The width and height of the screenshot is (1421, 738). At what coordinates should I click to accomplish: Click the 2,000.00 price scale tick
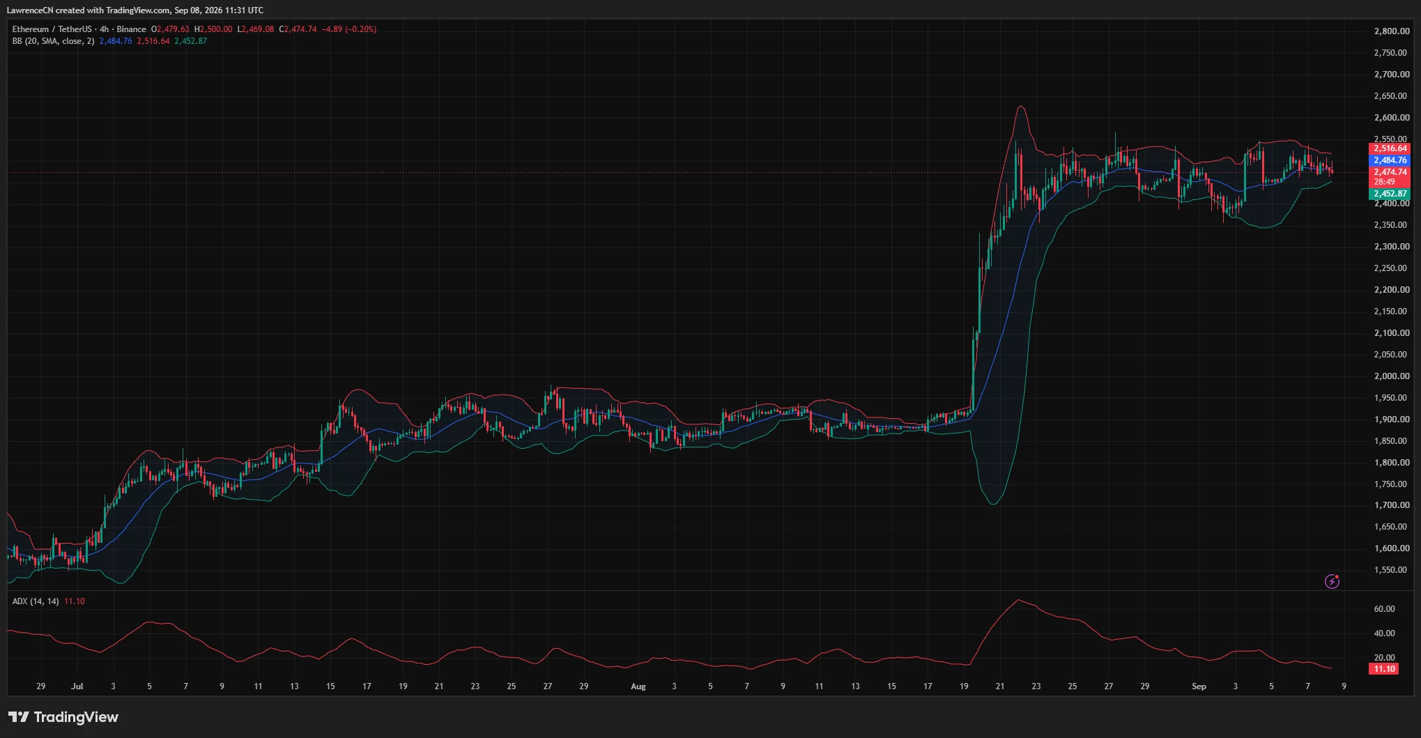click(x=1392, y=376)
